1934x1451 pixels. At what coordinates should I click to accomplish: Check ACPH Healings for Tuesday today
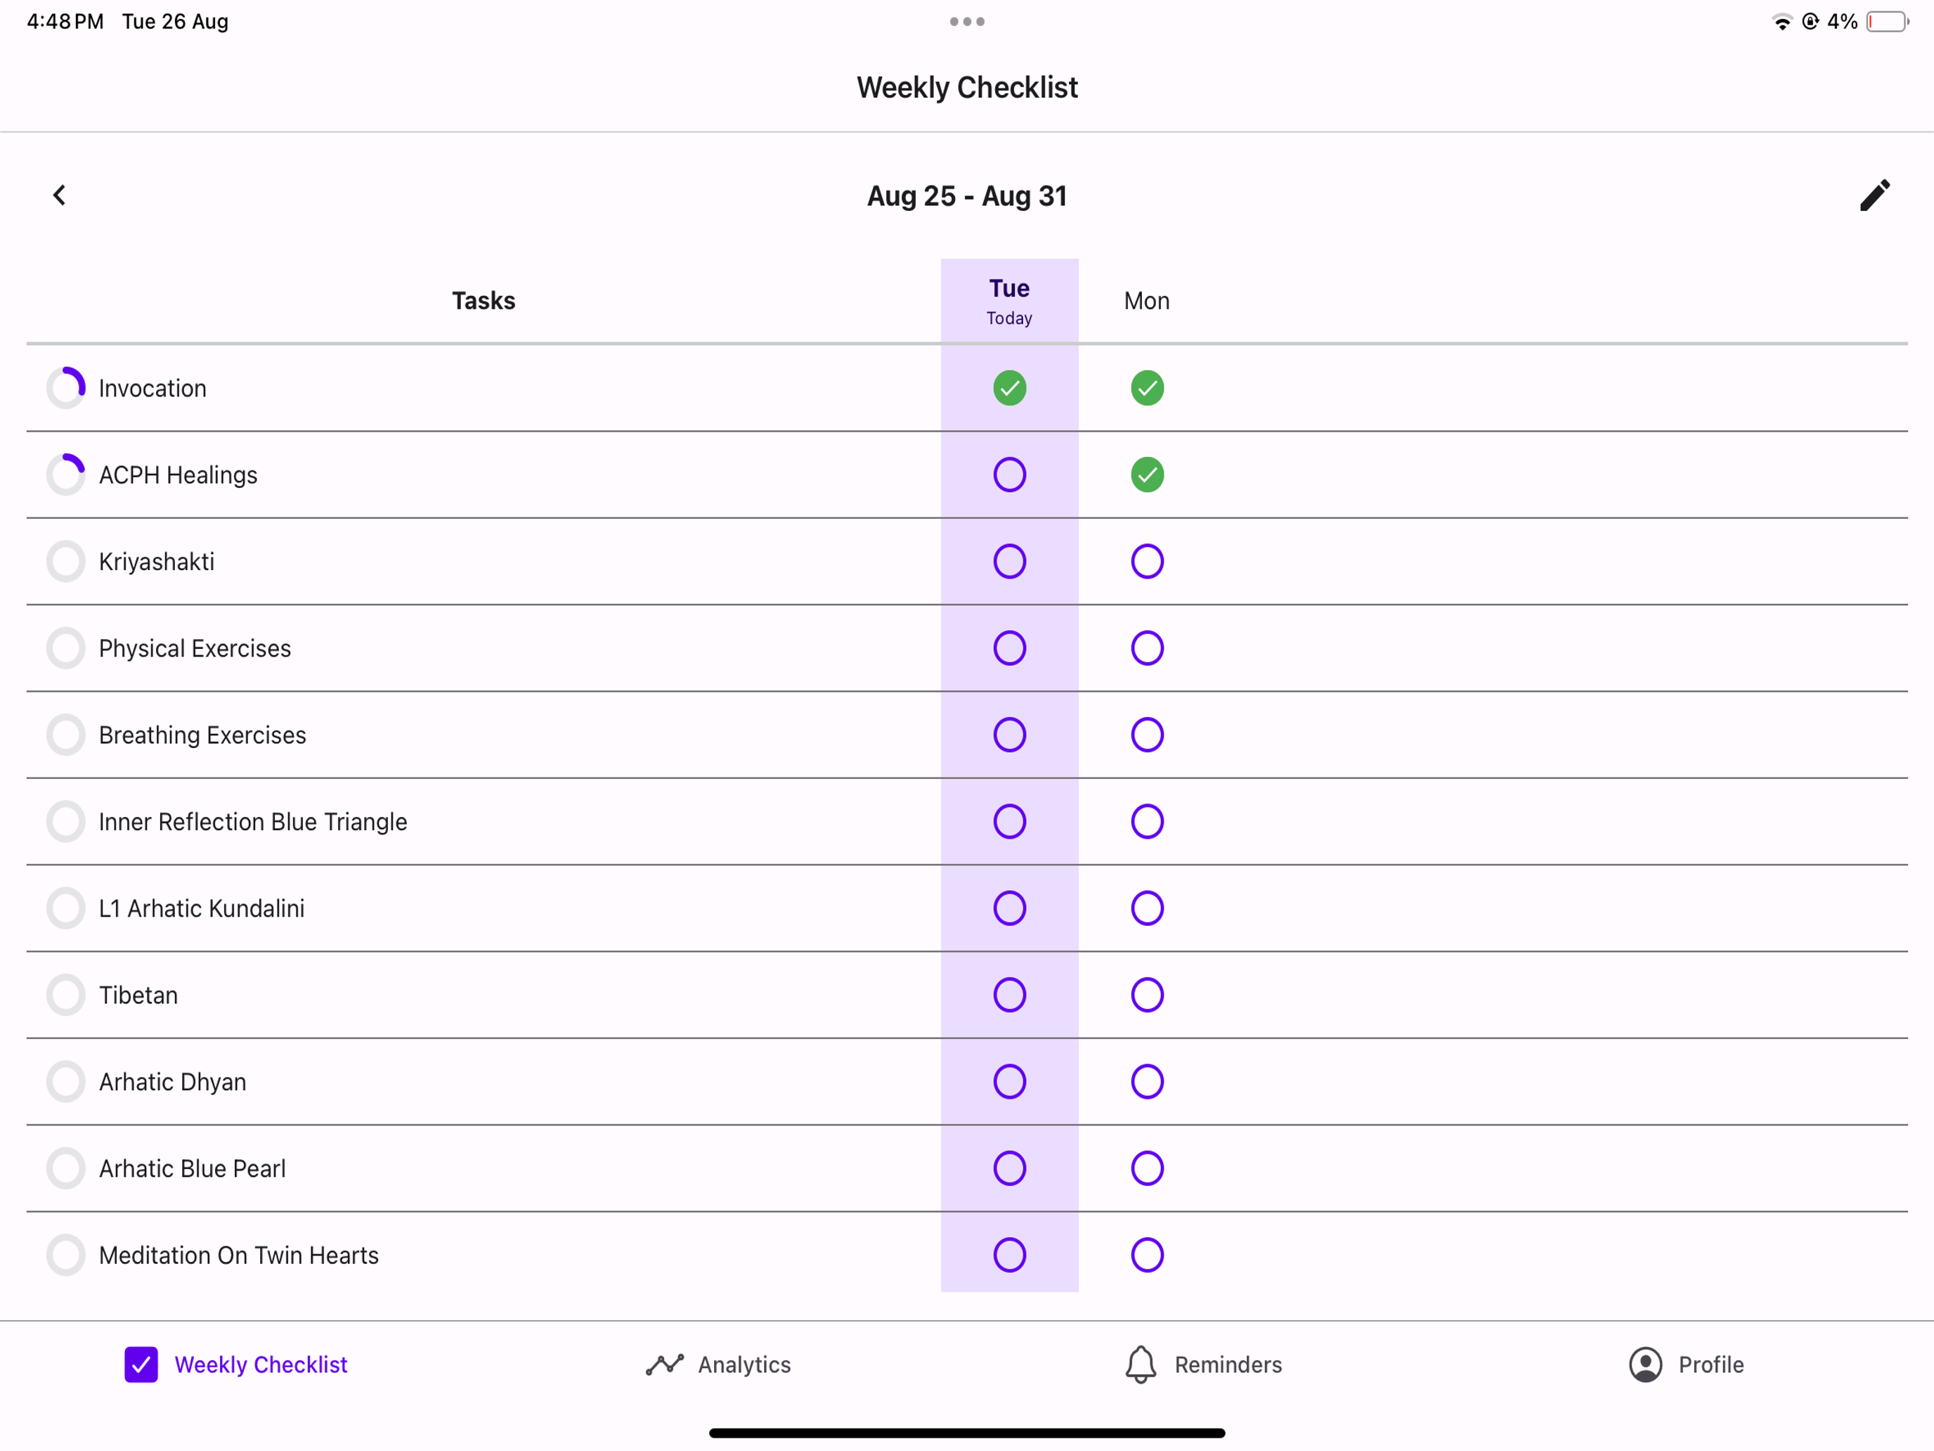1010,475
